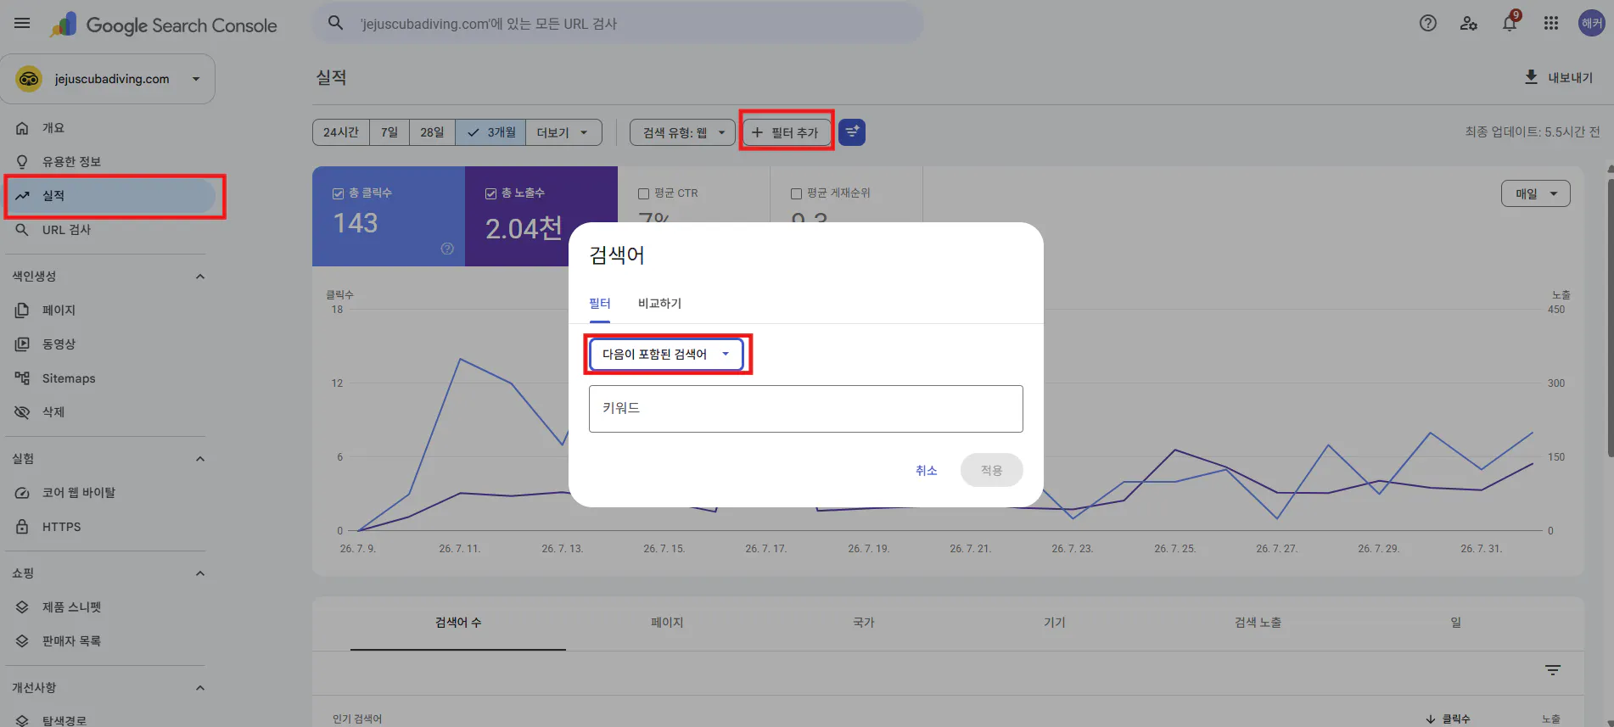Click the 필터 추가 button
This screenshot has height=727, width=1614.
[786, 132]
